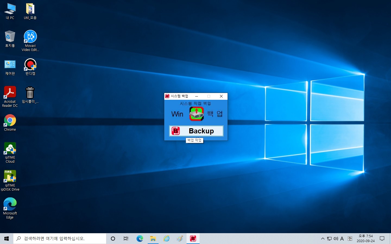391x244 pixels.
Task: Select the Acrobat Reader DC shortcut
Action: click(10, 97)
